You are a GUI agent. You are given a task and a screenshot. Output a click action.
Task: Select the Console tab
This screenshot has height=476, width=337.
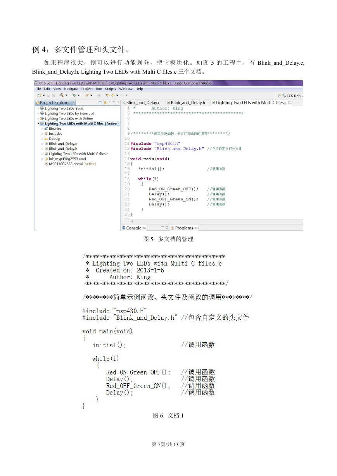tap(134, 228)
